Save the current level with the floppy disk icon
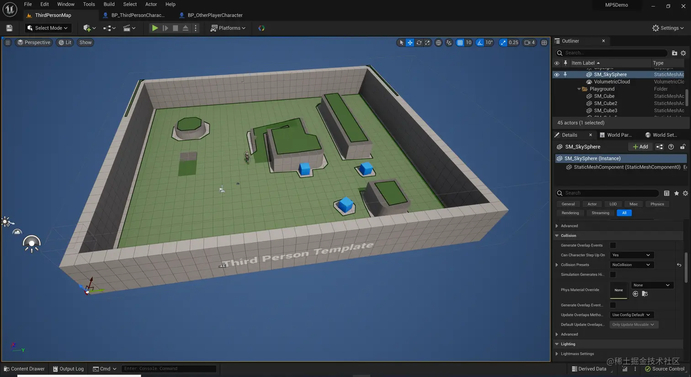 click(9, 28)
